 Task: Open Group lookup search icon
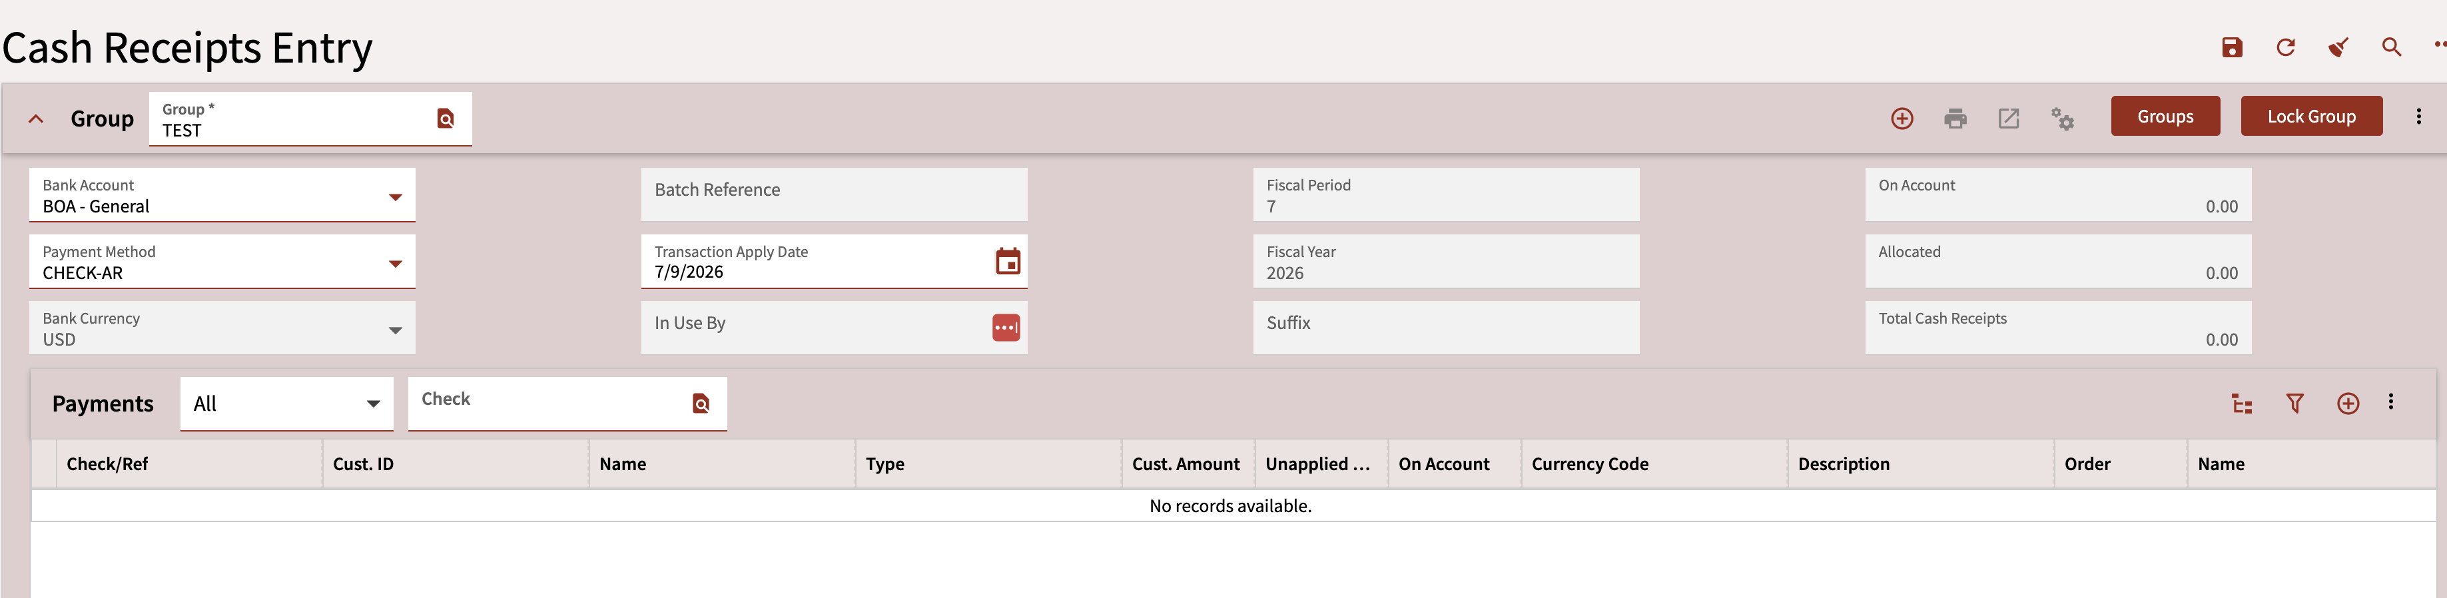[446, 119]
